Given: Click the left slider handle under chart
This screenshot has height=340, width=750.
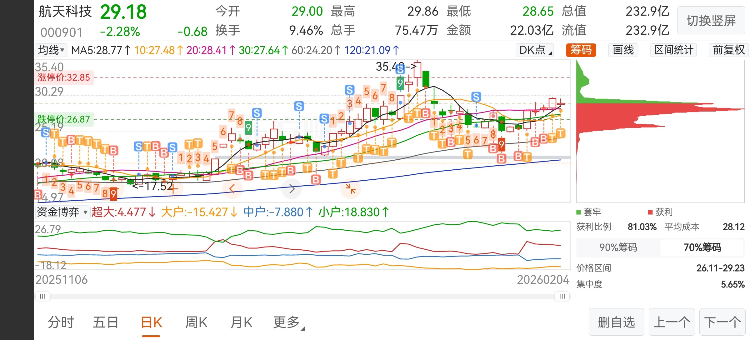Looking at the screenshot, I should 43,296.
